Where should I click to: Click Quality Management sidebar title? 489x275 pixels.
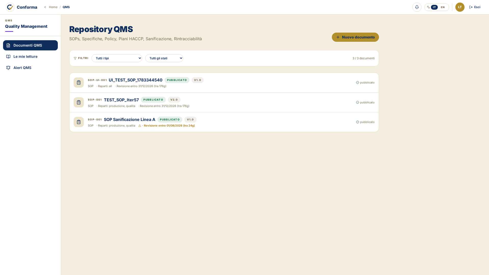[26, 26]
